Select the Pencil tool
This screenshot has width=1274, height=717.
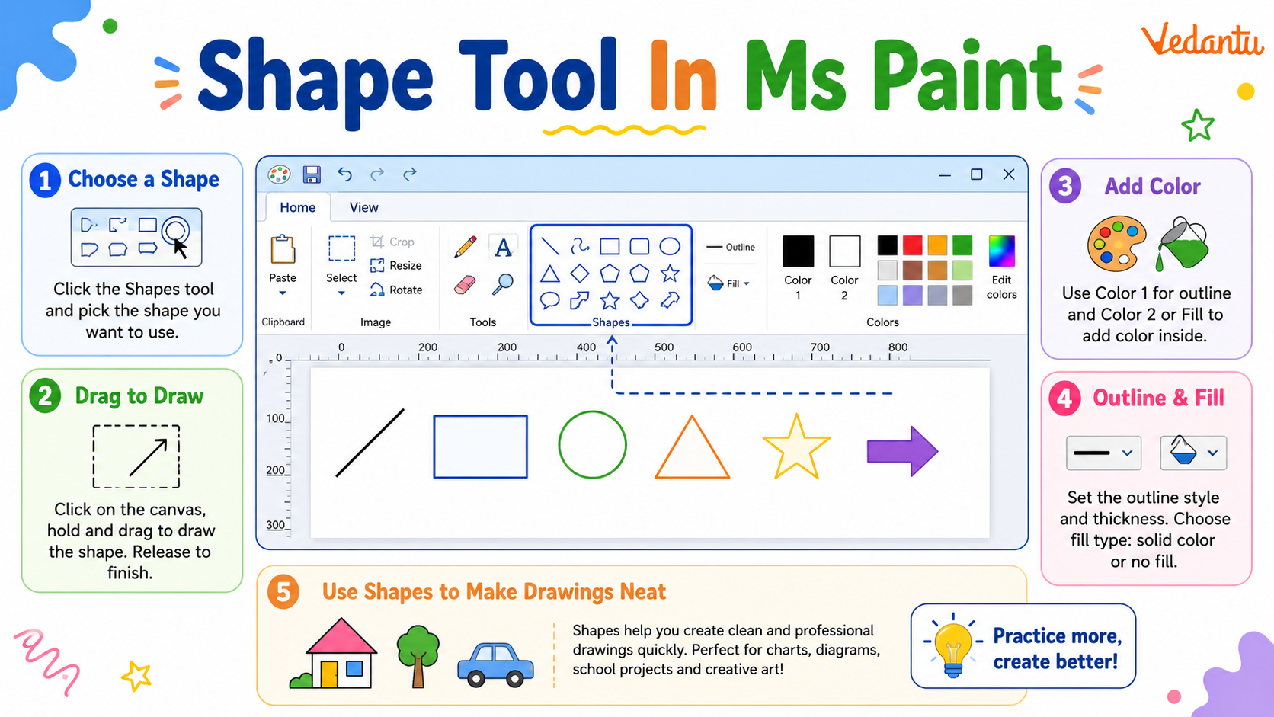point(465,247)
